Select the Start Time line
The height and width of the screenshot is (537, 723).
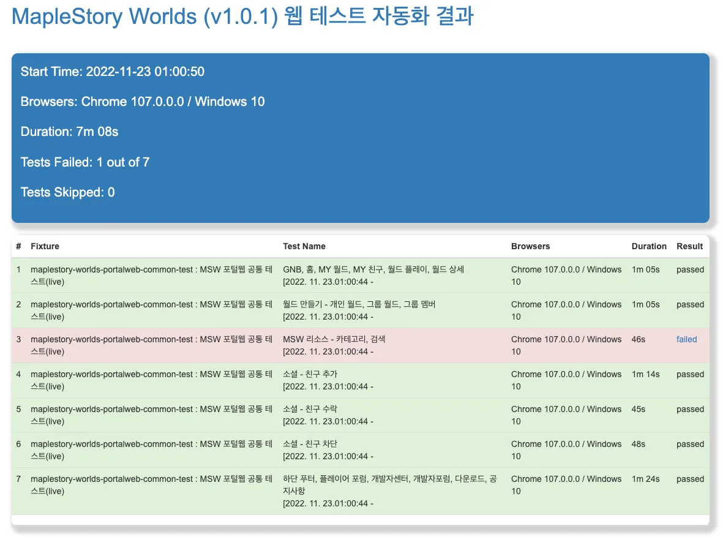click(113, 72)
